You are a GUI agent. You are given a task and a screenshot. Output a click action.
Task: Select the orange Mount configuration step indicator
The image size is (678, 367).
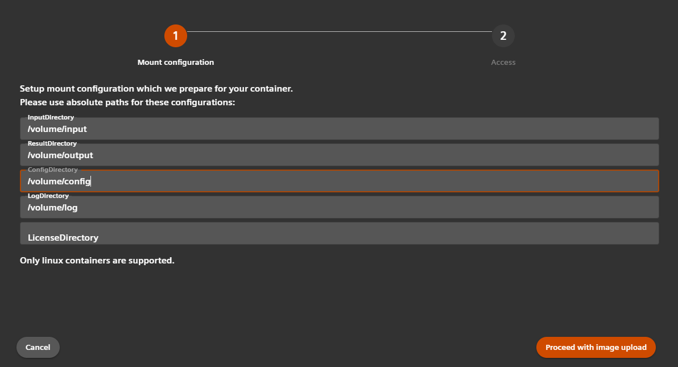[x=176, y=35]
